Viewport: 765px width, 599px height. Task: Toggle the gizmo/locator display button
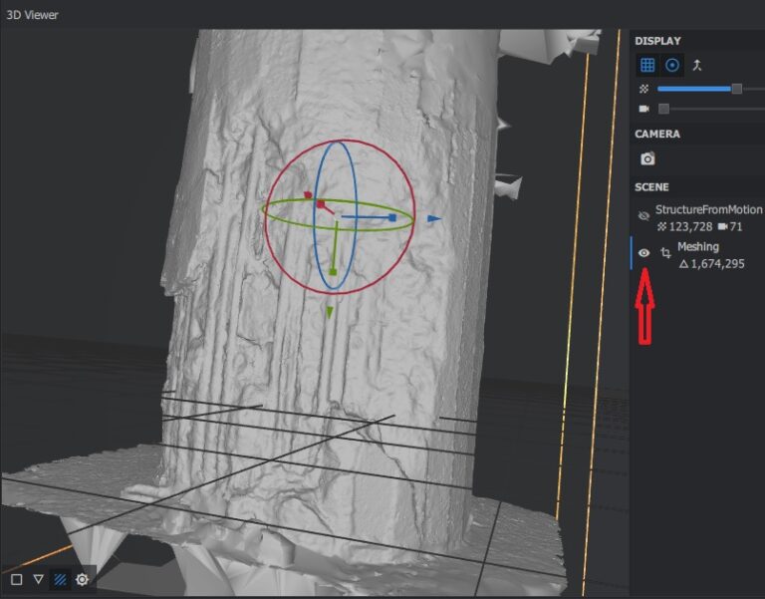coord(672,65)
